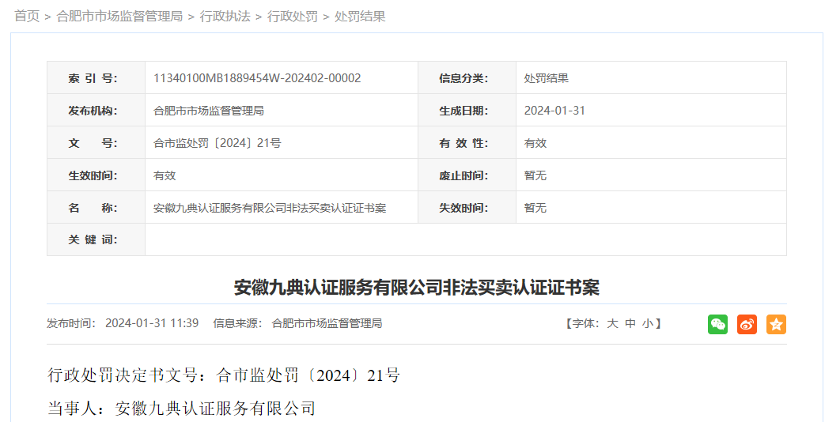This screenshot has width=840, height=422.
Task: Click the orange star favorites icon
Action: coord(776,324)
